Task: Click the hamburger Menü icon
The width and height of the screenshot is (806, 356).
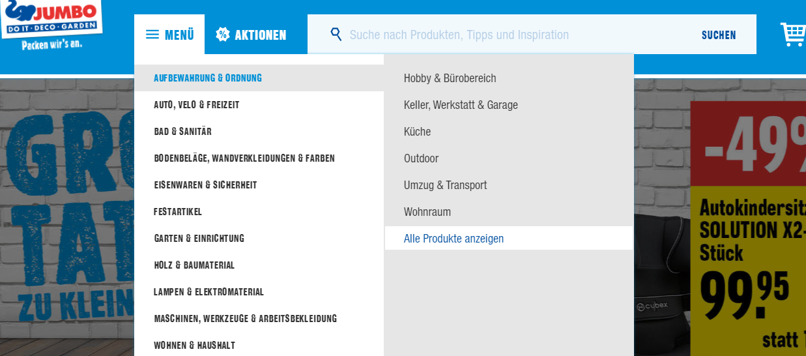Action: tap(152, 35)
